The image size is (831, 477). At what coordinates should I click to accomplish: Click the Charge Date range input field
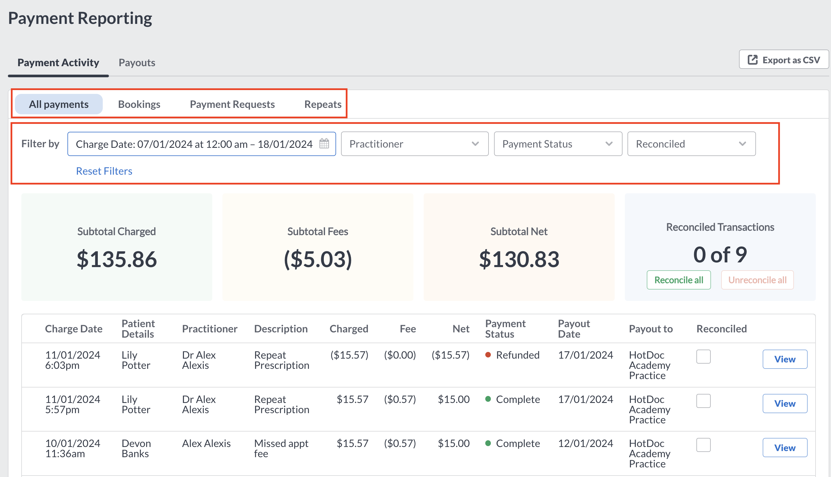click(x=194, y=144)
